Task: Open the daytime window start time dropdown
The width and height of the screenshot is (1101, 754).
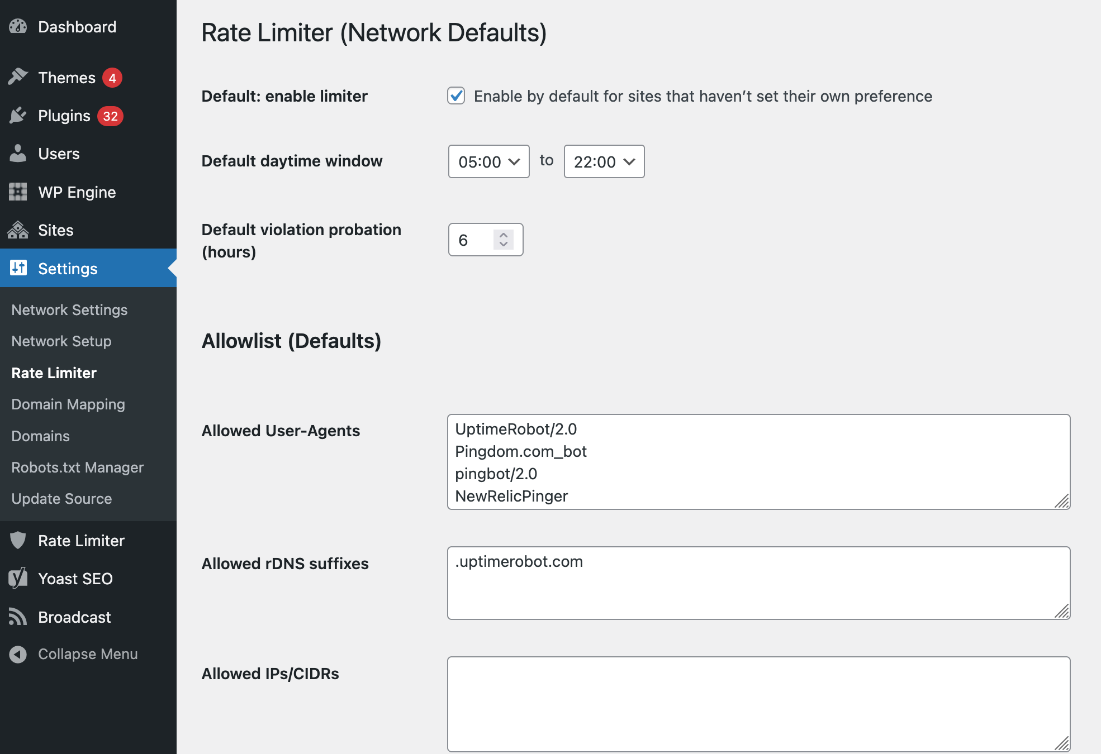Action: coord(487,161)
